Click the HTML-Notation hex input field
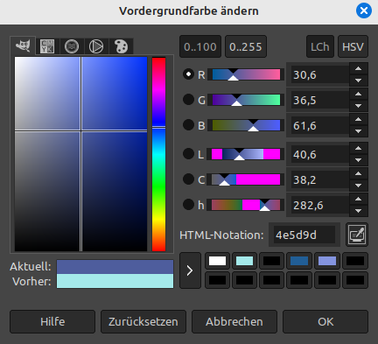The image size is (378, 344). pos(304,235)
